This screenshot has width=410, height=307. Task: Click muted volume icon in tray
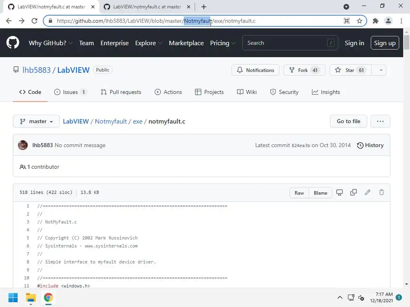pos(361,297)
